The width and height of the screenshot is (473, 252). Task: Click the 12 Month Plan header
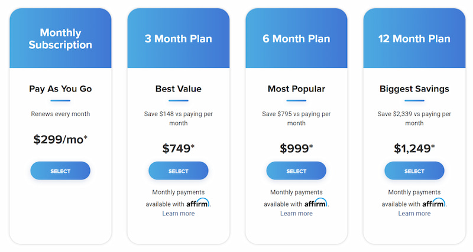(414, 38)
